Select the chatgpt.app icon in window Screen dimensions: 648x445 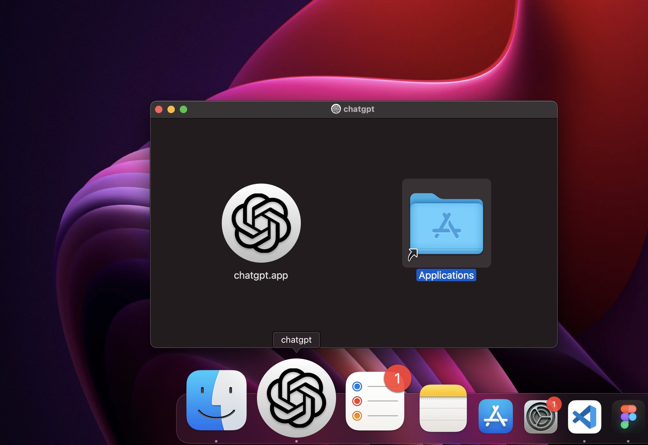[261, 223]
